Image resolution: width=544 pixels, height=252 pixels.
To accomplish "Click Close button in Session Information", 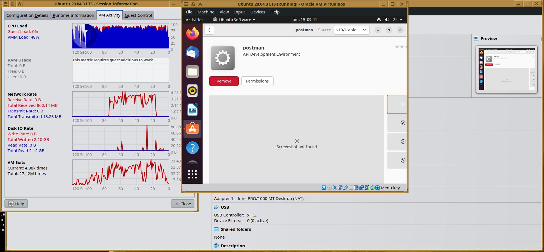I will point(183,204).
